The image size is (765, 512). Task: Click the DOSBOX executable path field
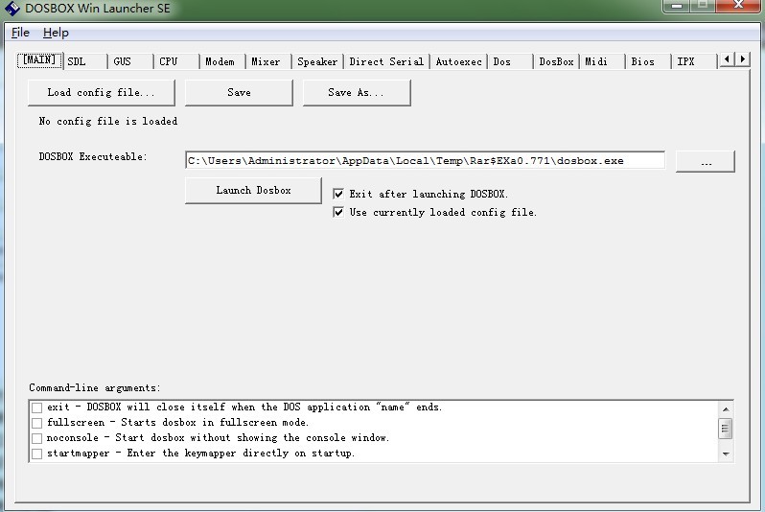(x=425, y=161)
